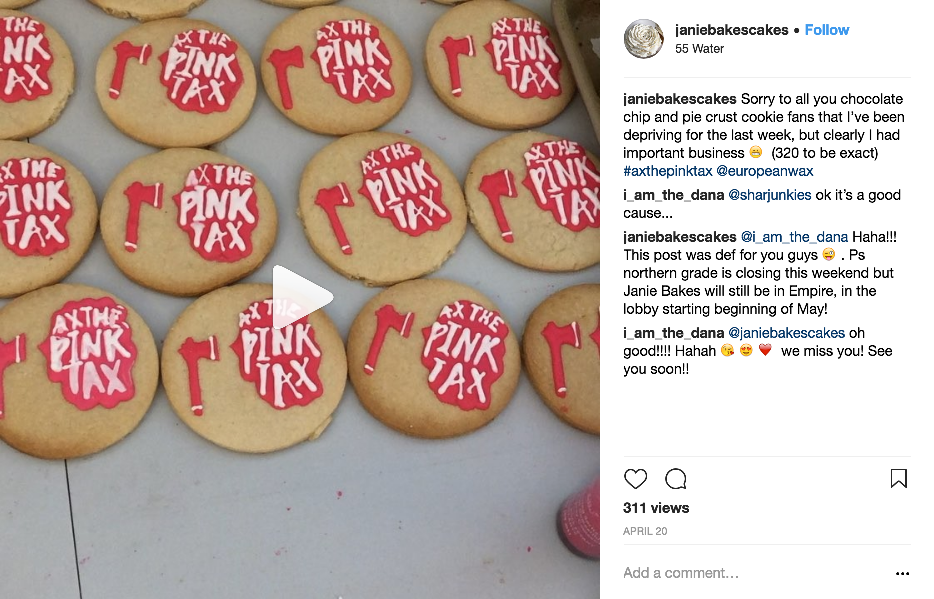
Task: Open janiebakescakes author name on the caption
Action: 680,99
